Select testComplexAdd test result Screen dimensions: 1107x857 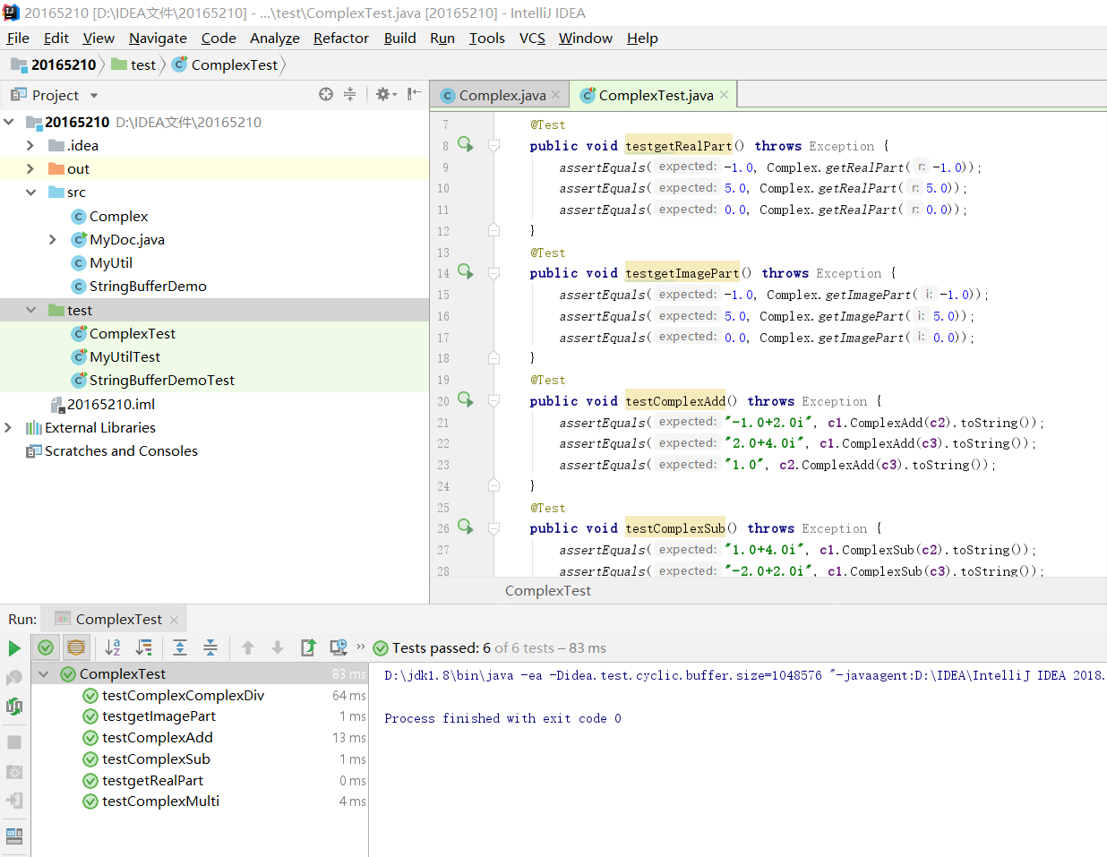pyautogui.click(x=158, y=738)
